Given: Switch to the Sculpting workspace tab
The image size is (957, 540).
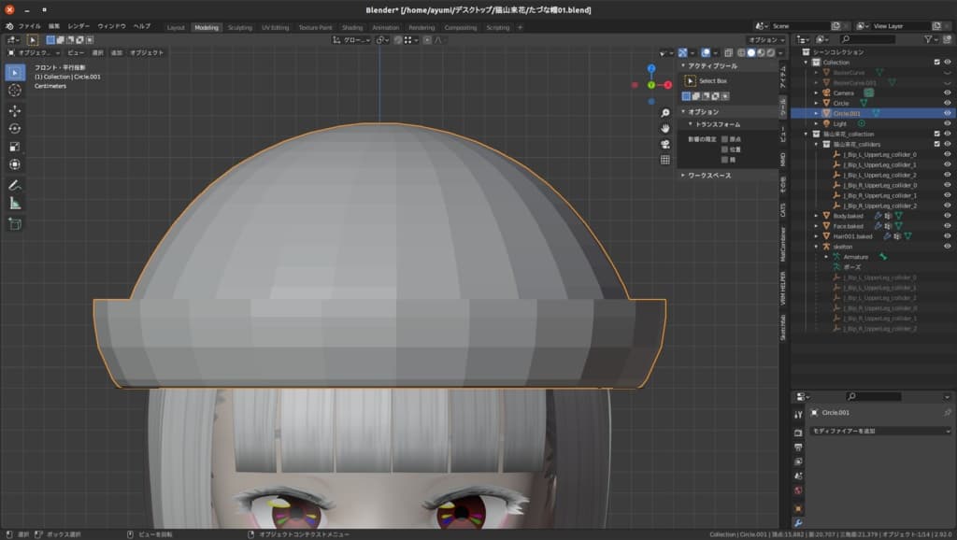Looking at the screenshot, I should [x=240, y=27].
